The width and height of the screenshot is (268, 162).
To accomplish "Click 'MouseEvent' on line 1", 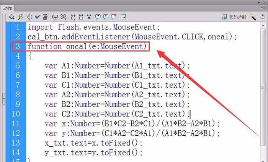I will tap(135, 27).
